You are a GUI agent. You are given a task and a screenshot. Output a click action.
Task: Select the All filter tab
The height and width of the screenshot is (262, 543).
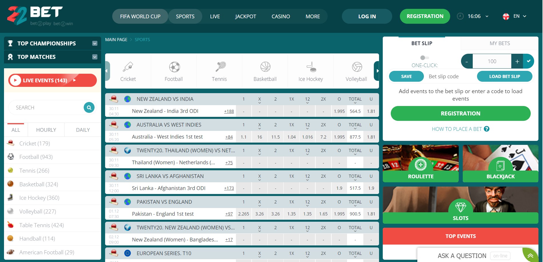(16, 130)
